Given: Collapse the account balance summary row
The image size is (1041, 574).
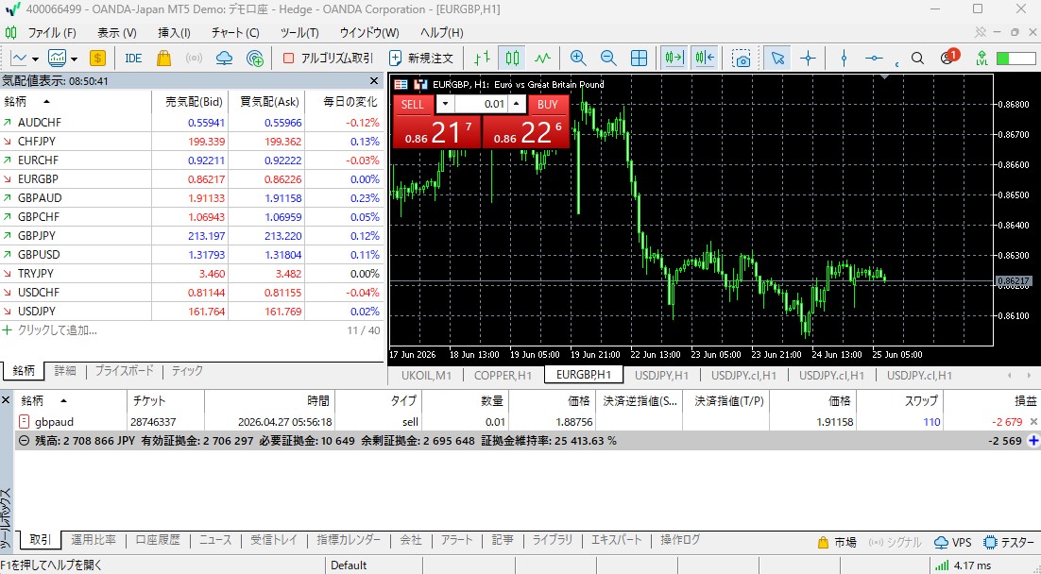Looking at the screenshot, I should (24, 441).
